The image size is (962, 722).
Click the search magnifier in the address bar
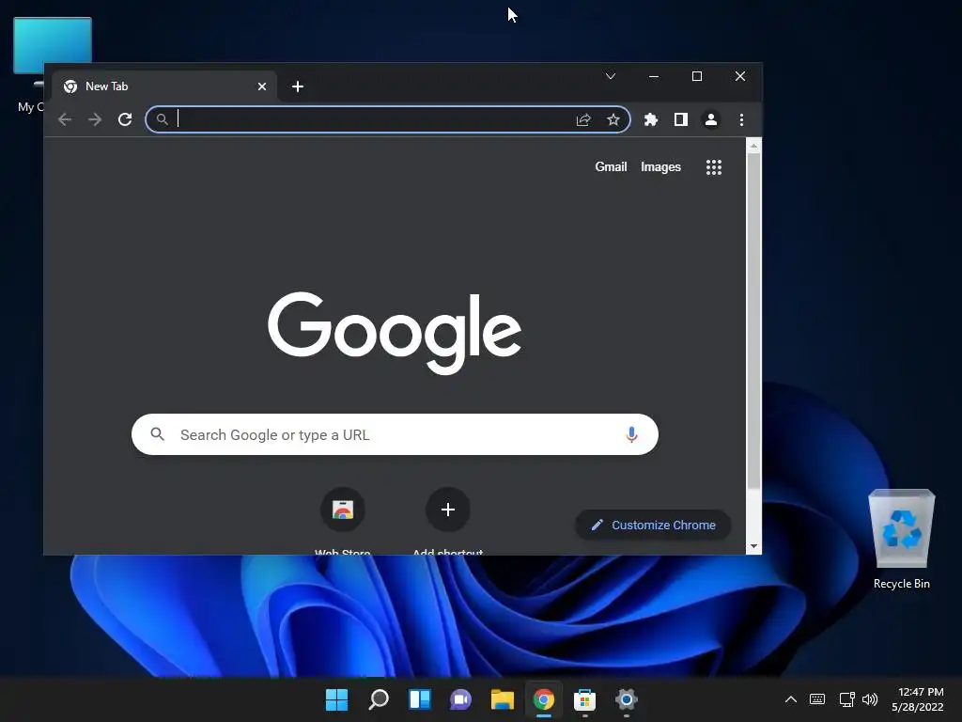click(x=162, y=119)
